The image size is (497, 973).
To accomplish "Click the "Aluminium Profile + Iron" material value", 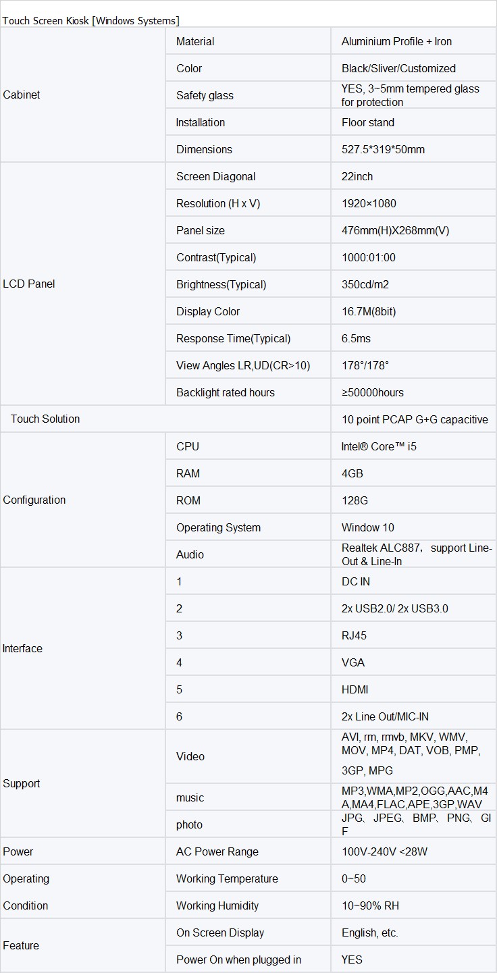I will point(396,41).
